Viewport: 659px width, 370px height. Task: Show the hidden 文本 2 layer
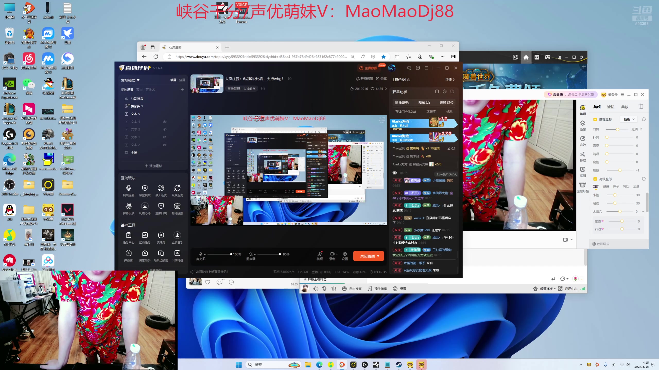[x=164, y=145]
